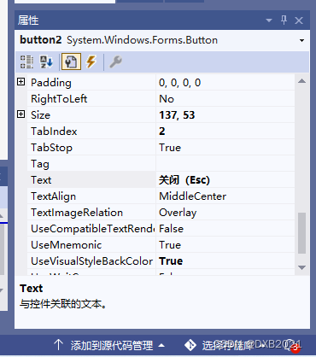The image size is (316, 357).
Task: Sort properties alphabetically icon
Action: click(46, 61)
